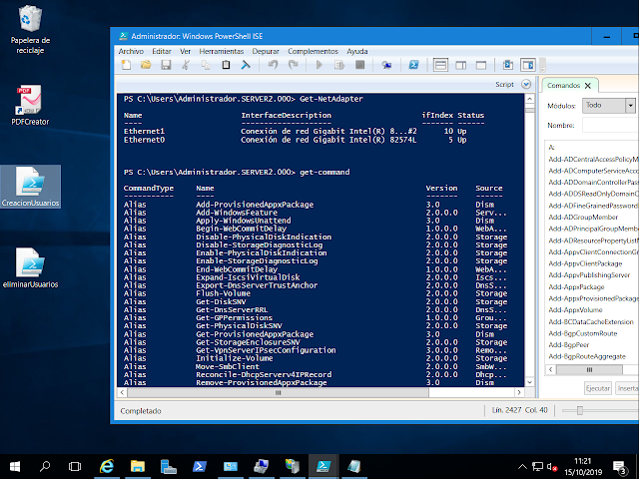Show script pane on top layout
Viewport: 639px width, 479px height.
440,65
